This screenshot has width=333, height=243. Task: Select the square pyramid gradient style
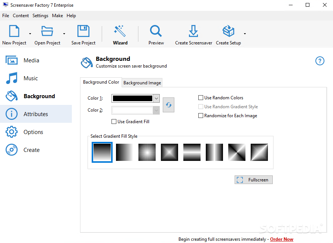169,152
